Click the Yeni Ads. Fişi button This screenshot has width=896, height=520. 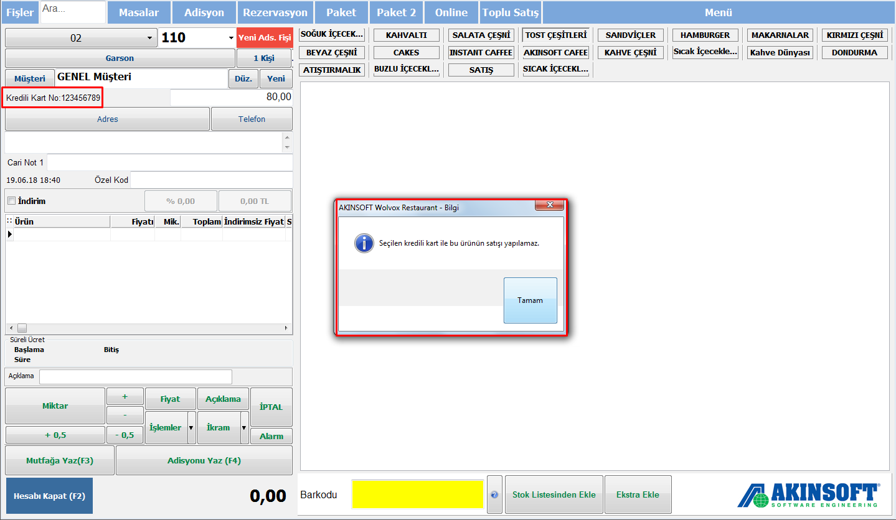tap(265, 38)
